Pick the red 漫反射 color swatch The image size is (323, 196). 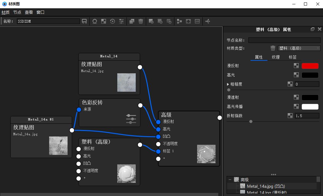310,66
